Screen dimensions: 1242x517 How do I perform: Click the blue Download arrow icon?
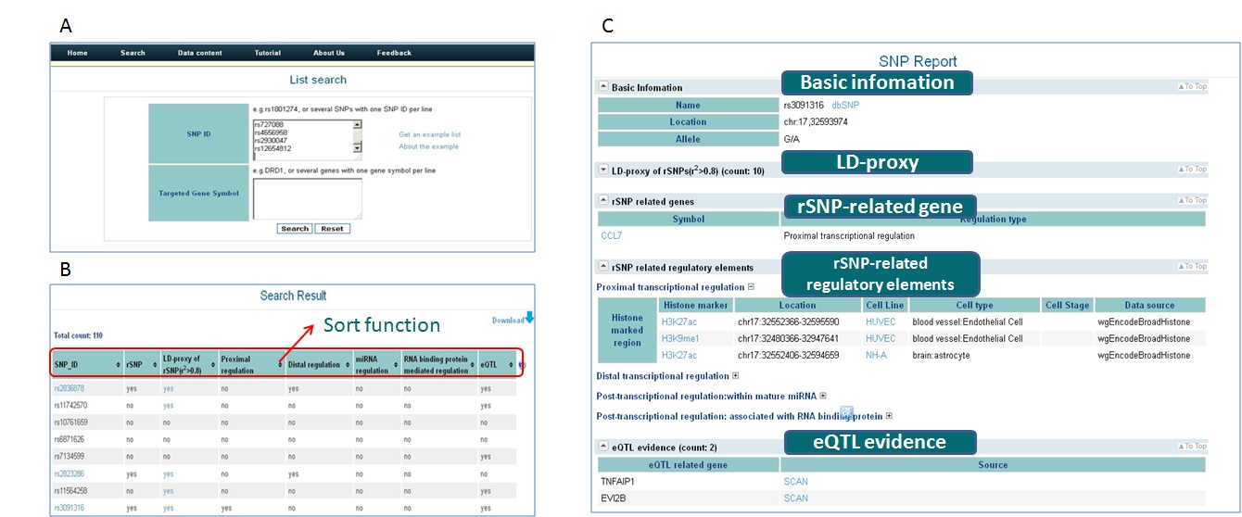tap(529, 319)
